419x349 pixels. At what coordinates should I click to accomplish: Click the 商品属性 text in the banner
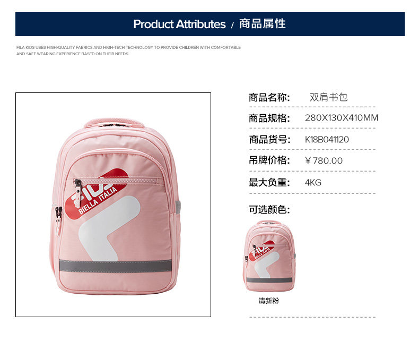[x=262, y=24]
